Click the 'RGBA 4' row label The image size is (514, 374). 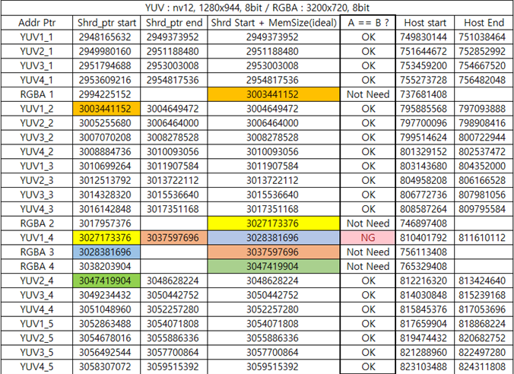point(36,267)
